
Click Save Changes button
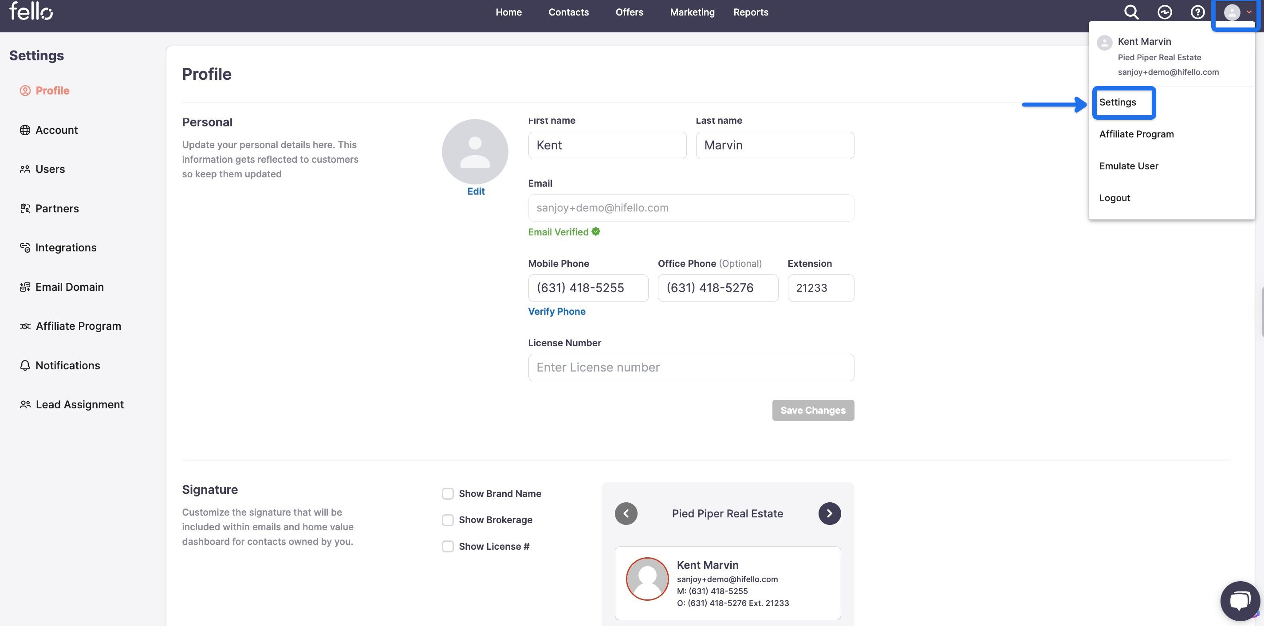tap(813, 410)
